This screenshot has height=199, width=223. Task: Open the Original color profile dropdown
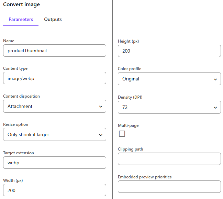tap(169, 79)
